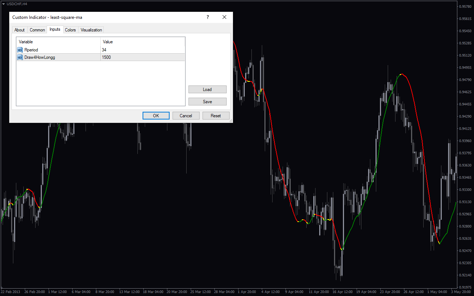474x296 pixels.
Task: Switch to the Common tab
Action: (x=37, y=30)
